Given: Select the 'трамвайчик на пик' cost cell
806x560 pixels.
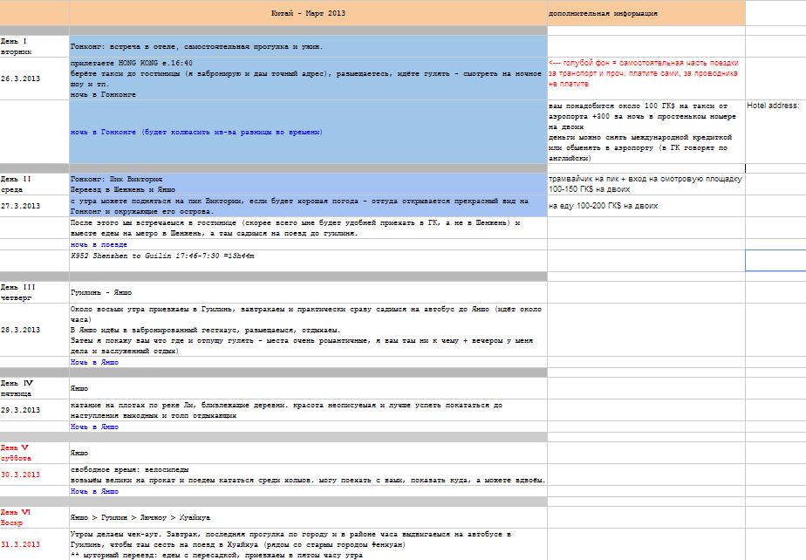Looking at the screenshot, I should pyautogui.click(x=645, y=183).
